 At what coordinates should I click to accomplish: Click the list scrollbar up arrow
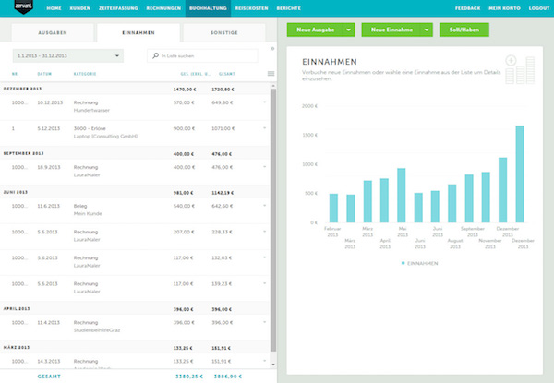(x=273, y=86)
